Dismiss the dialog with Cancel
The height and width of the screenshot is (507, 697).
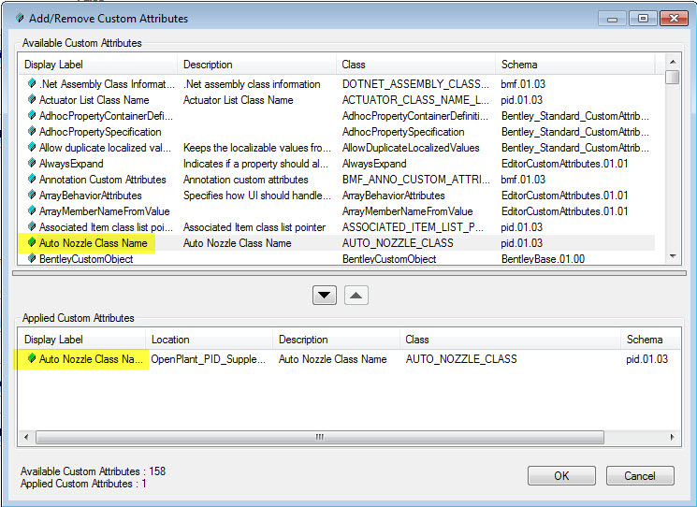640,476
